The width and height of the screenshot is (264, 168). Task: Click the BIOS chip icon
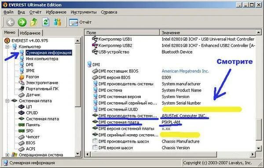22,143
